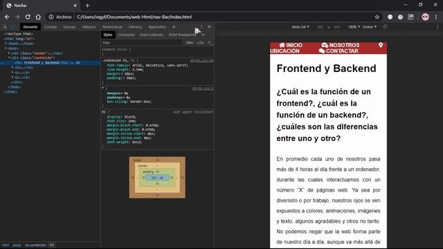Click the styles Filter input field
This screenshot has width=443, height=249.
pyautogui.click(x=142, y=43)
